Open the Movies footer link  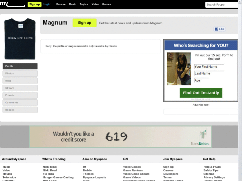point(7,174)
